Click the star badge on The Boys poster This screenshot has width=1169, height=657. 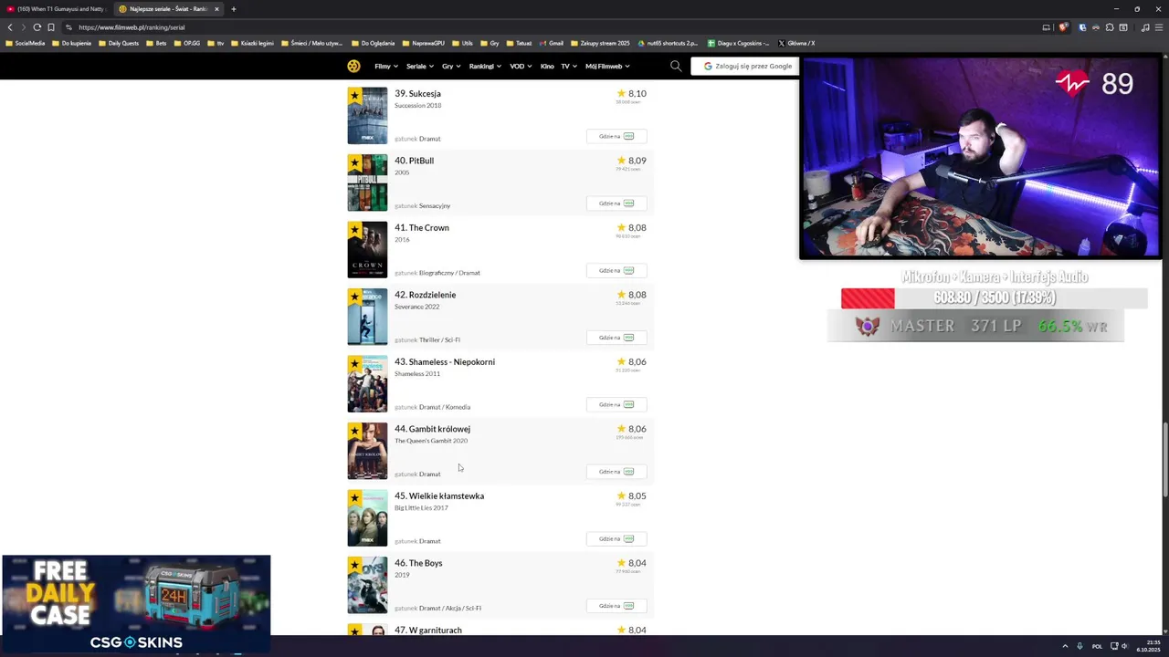(x=354, y=564)
